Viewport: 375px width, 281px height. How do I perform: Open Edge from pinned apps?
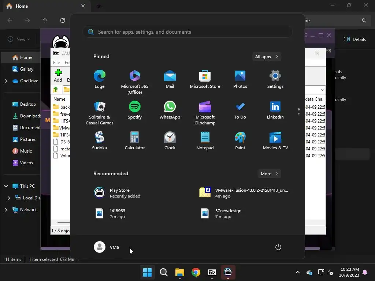click(x=100, y=79)
